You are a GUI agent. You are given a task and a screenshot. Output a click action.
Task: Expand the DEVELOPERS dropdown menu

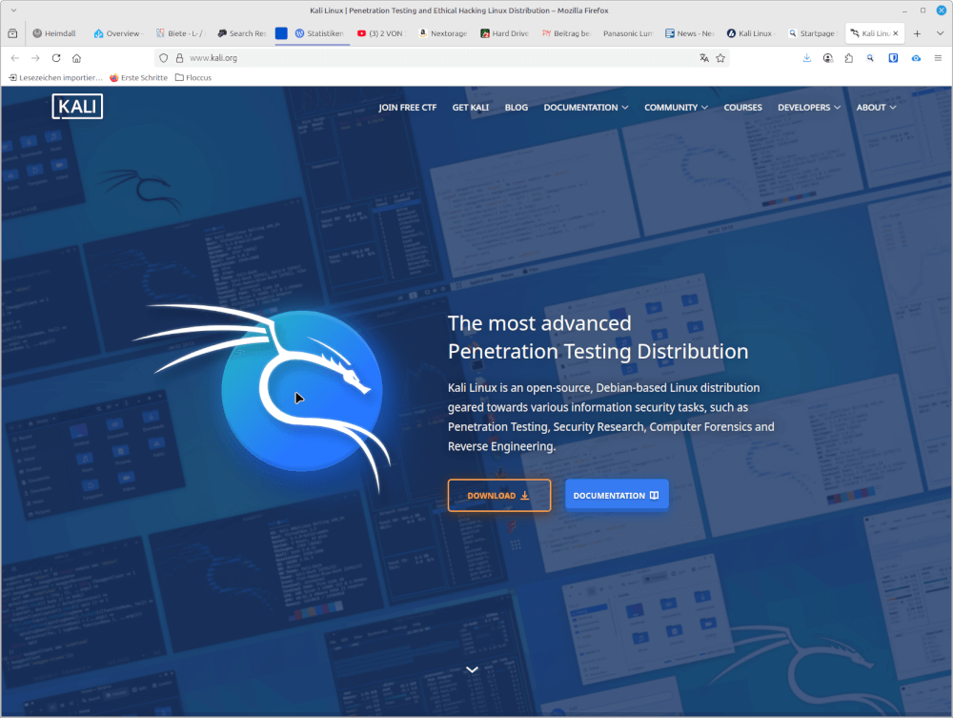click(809, 108)
